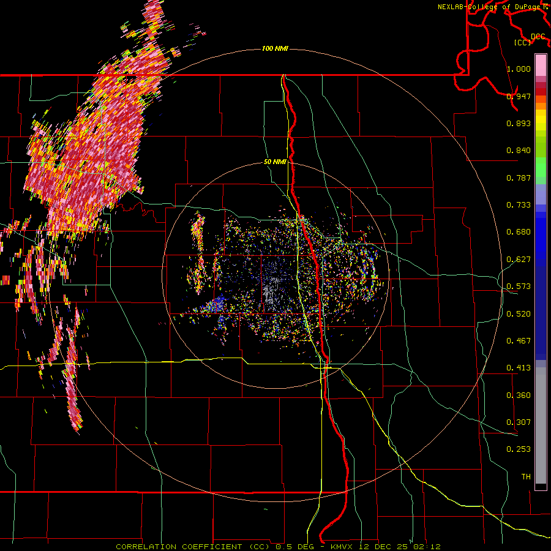The width and height of the screenshot is (551, 551).
Task: Click the gray clutter cluster at radar center
Action: point(272,291)
